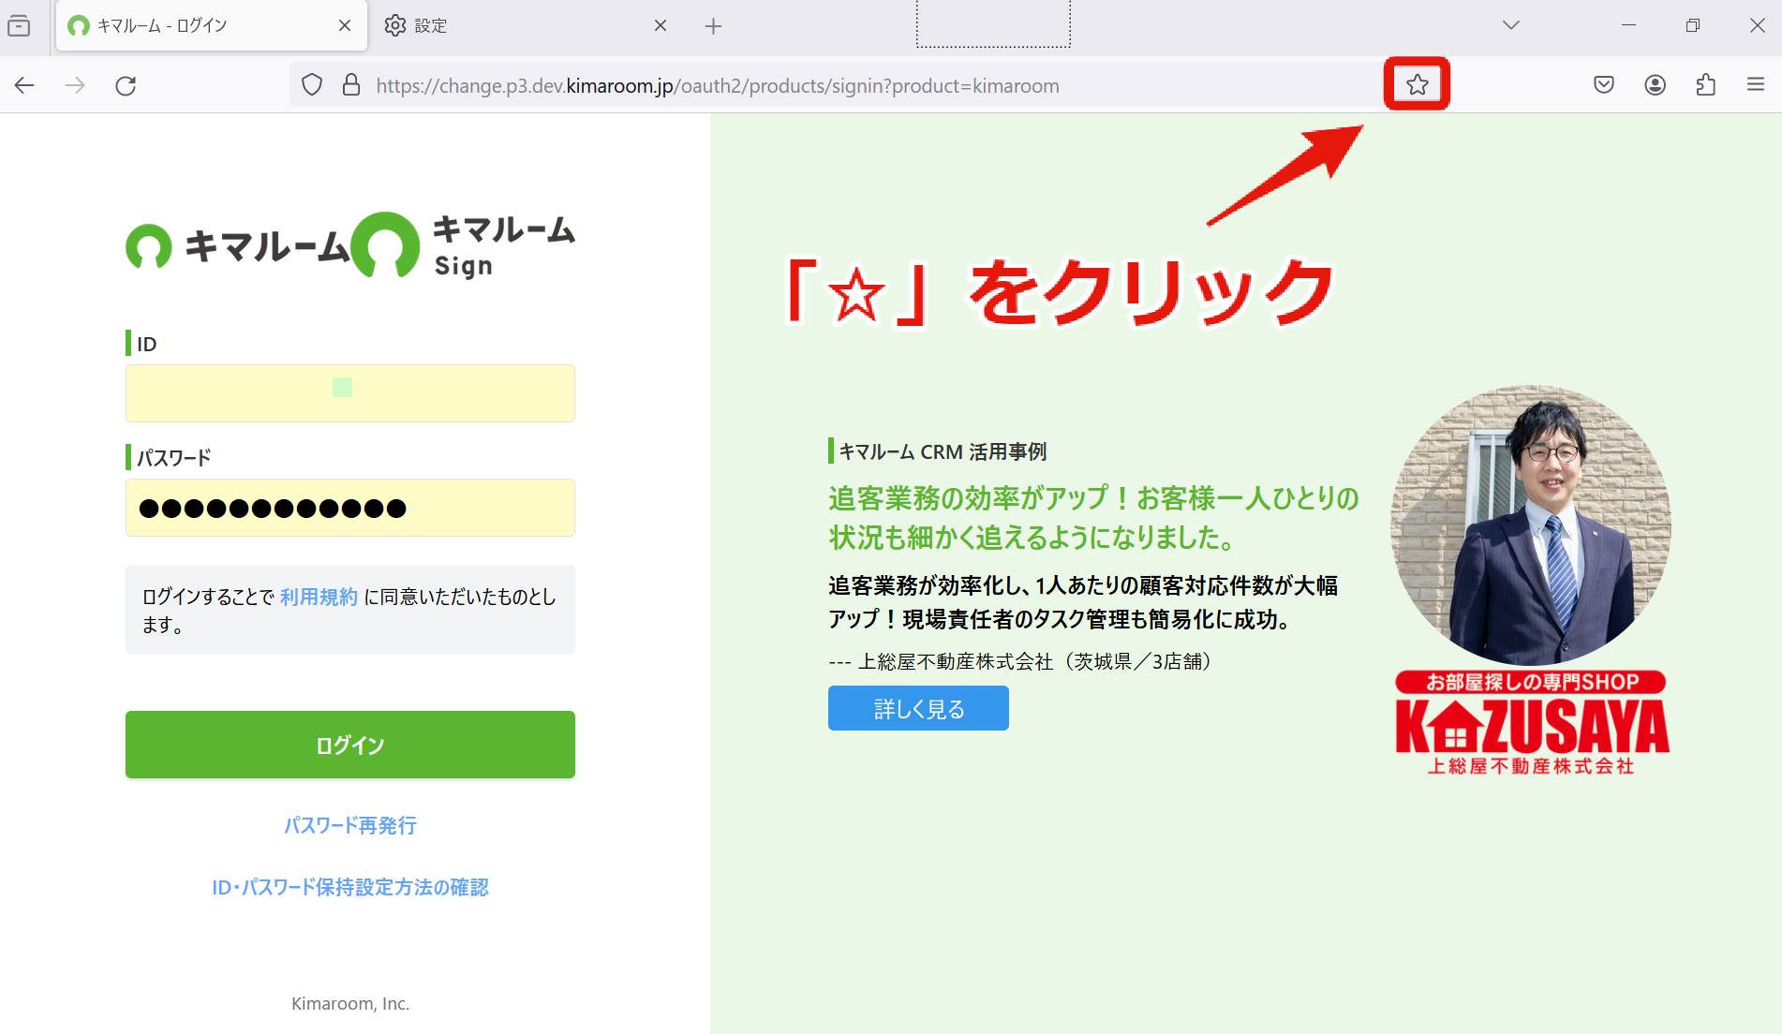
Task: Open ID・パスワード保持設定方法の確認 link
Action: [x=350, y=887]
